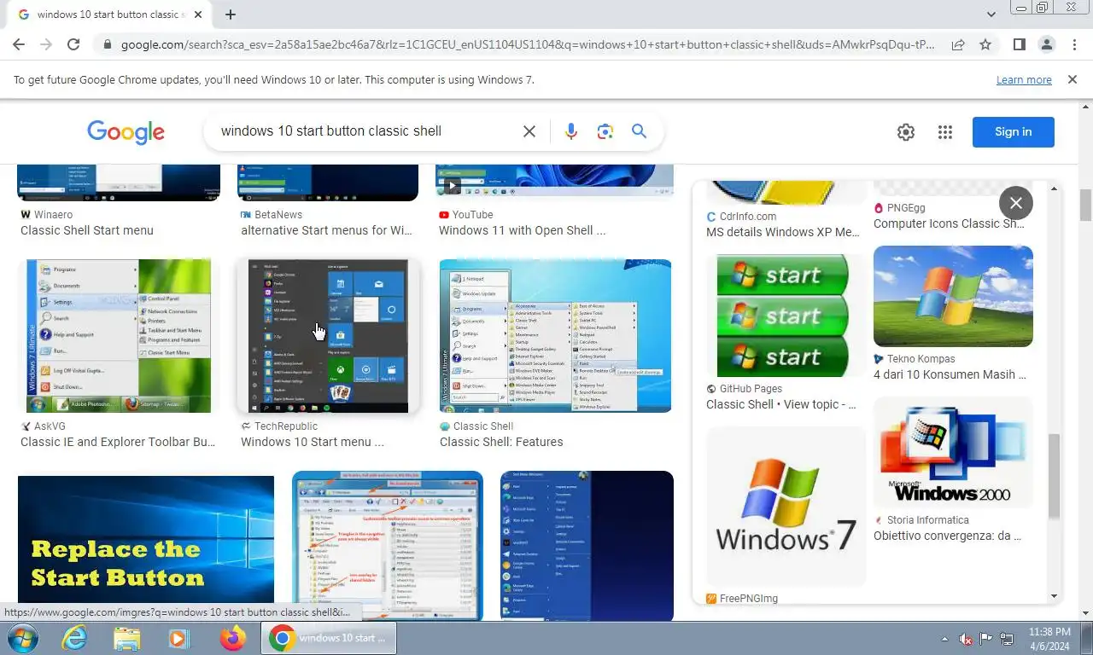Open the dark blue start menu thumbnail

587,546
